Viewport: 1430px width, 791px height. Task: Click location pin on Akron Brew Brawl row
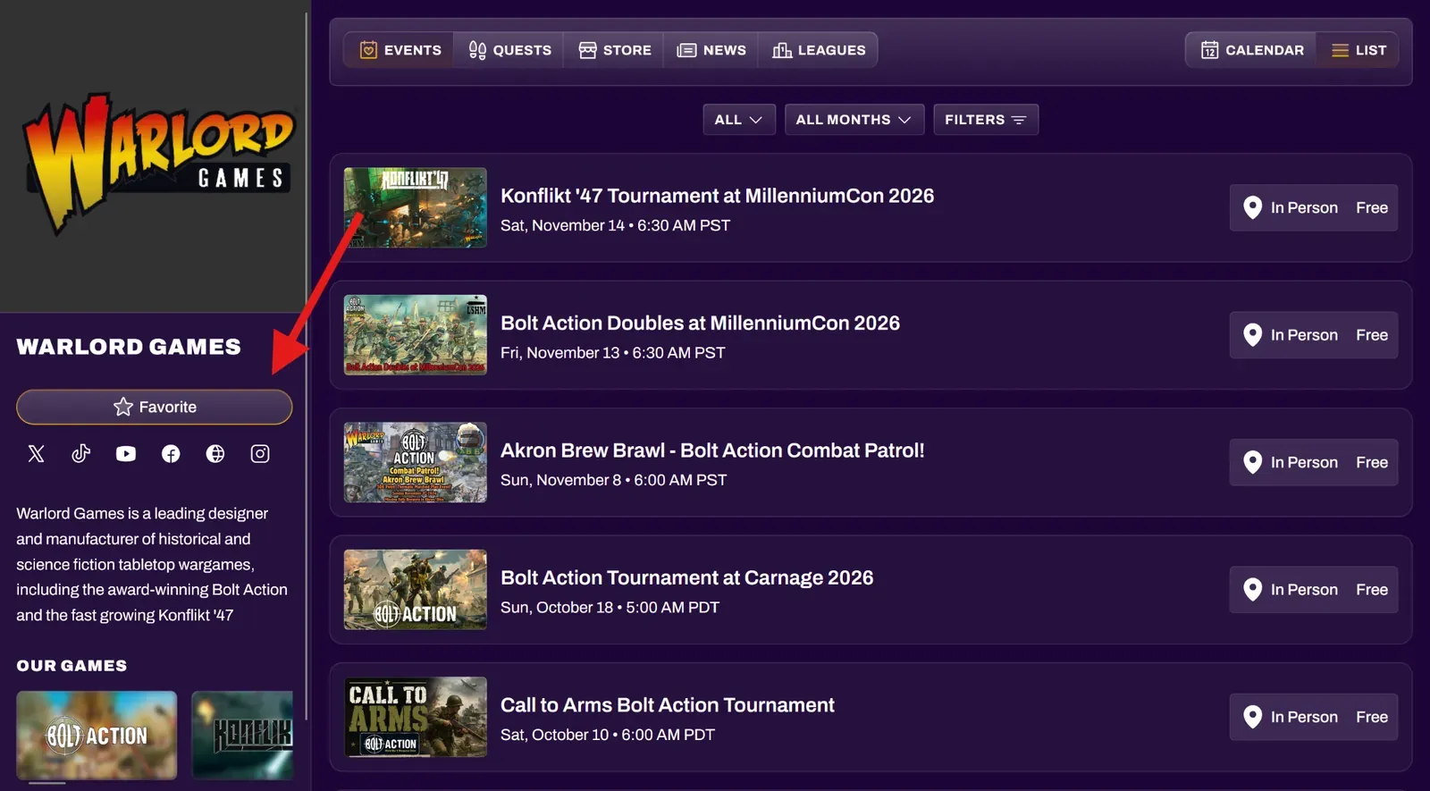(x=1253, y=462)
